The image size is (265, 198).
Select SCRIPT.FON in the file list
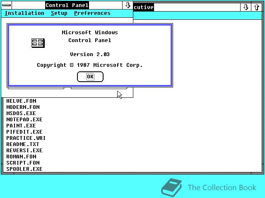pyautogui.click(x=23, y=163)
